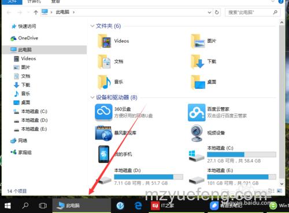Viewport: 289px width, 213px height.
Task: Open the 音乐 music folder icon
Action: tap(105, 82)
